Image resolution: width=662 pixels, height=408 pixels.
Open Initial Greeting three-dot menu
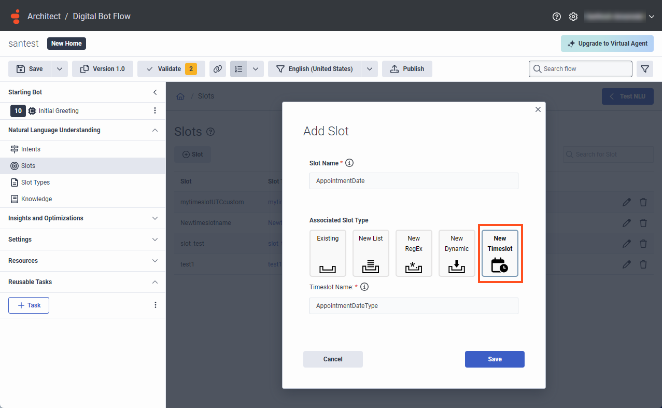tap(154, 110)
